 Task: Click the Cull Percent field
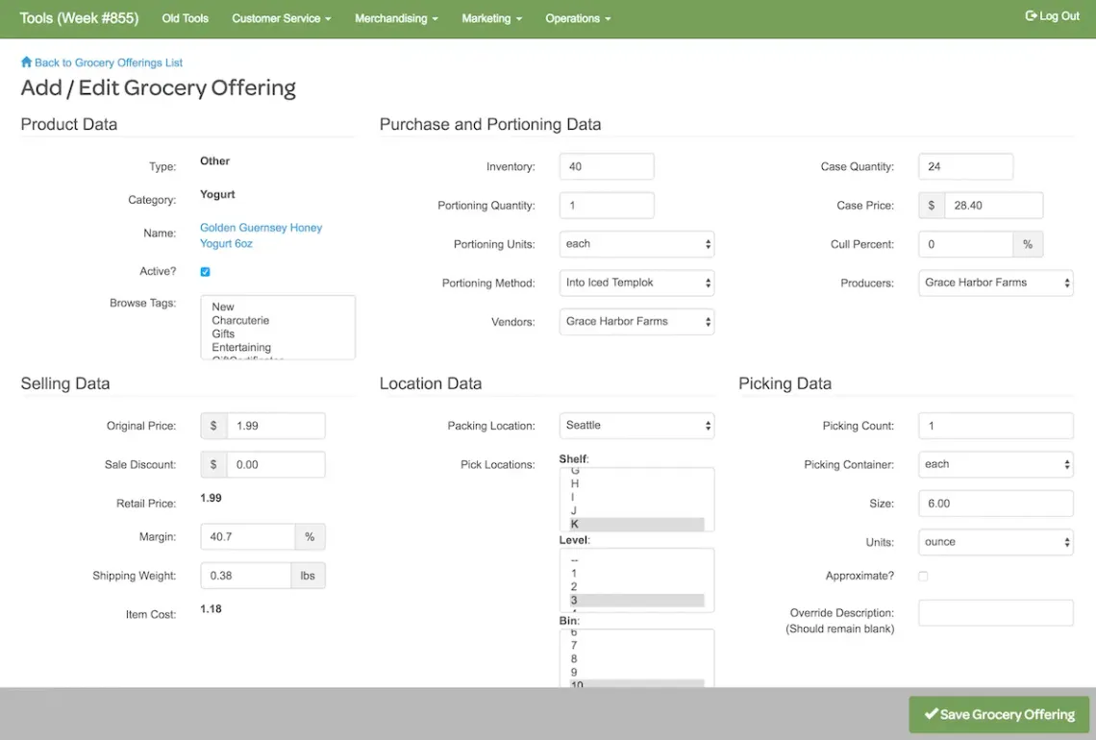[965, 244]
